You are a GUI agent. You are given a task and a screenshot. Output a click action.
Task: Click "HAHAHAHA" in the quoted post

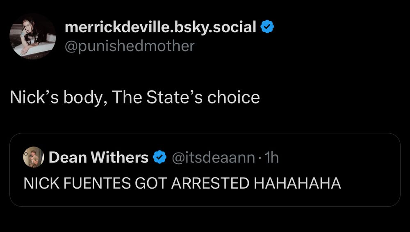(297, 183)
